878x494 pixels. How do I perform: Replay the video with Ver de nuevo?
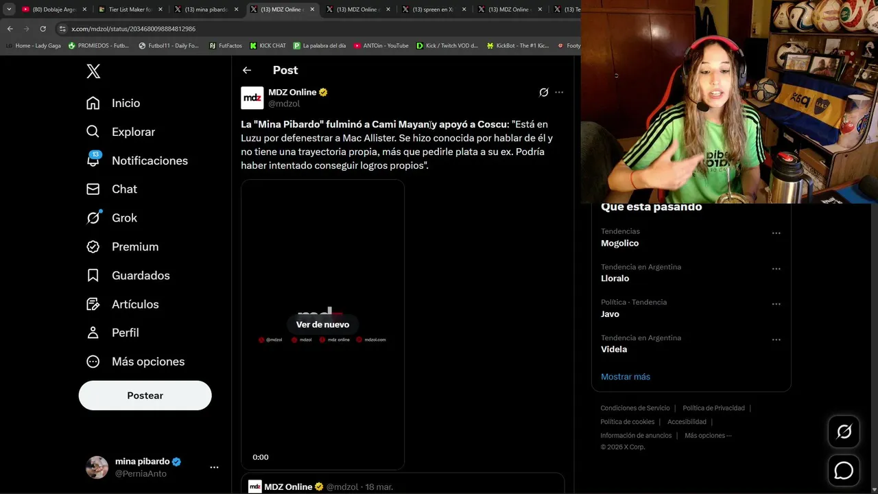[322, 325]
